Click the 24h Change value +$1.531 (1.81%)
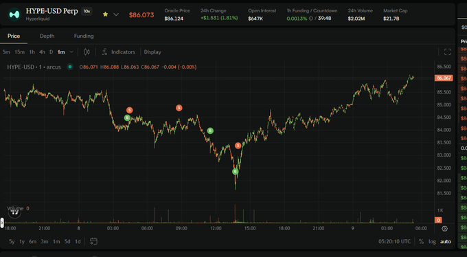 [219, 18]
